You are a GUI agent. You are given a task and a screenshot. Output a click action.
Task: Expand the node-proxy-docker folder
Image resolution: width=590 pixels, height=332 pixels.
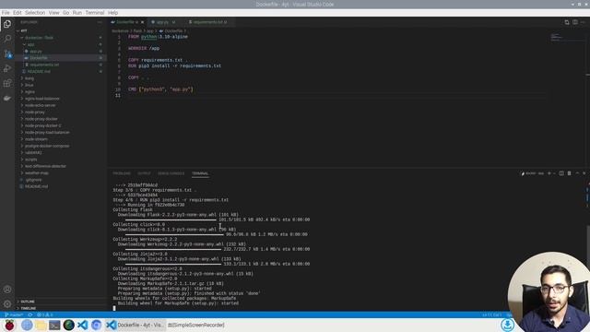60,119
